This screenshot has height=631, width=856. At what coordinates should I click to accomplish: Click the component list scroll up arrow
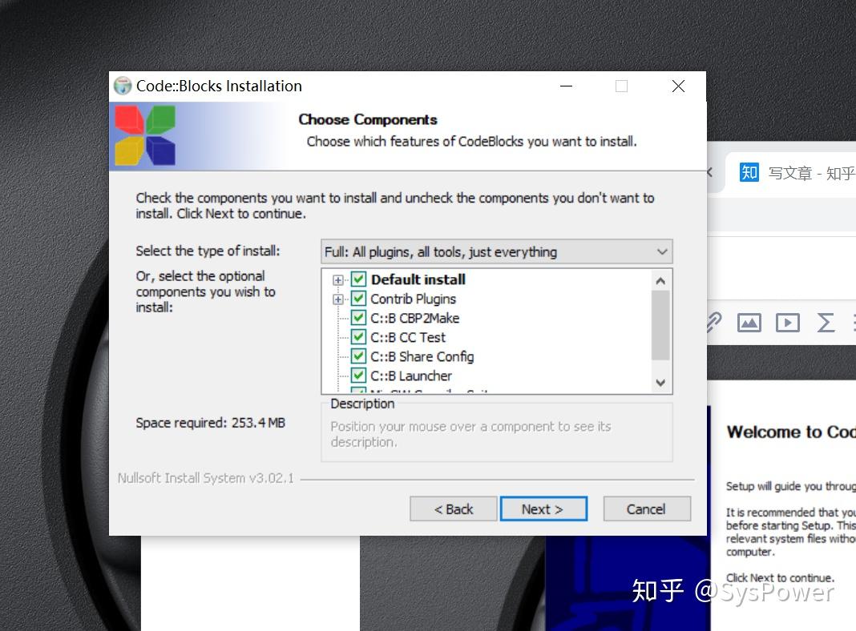click(x=660, y=281)
